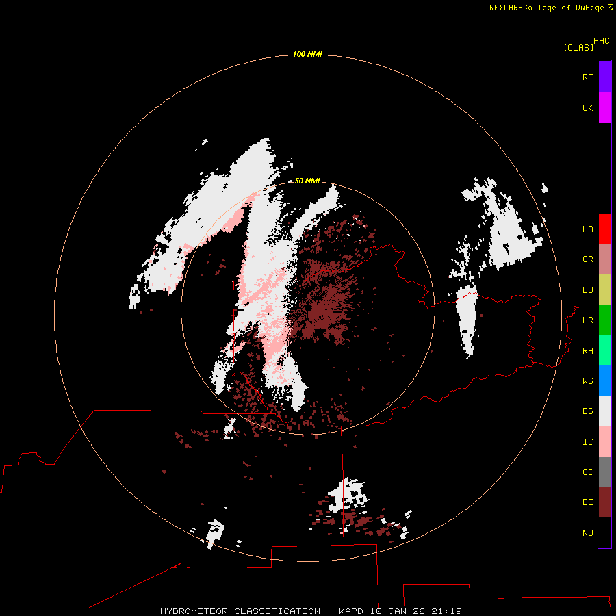616x616 pixels.
Task: Click the RF legend label
Action: pyautogui.click(x=587, y=77)
